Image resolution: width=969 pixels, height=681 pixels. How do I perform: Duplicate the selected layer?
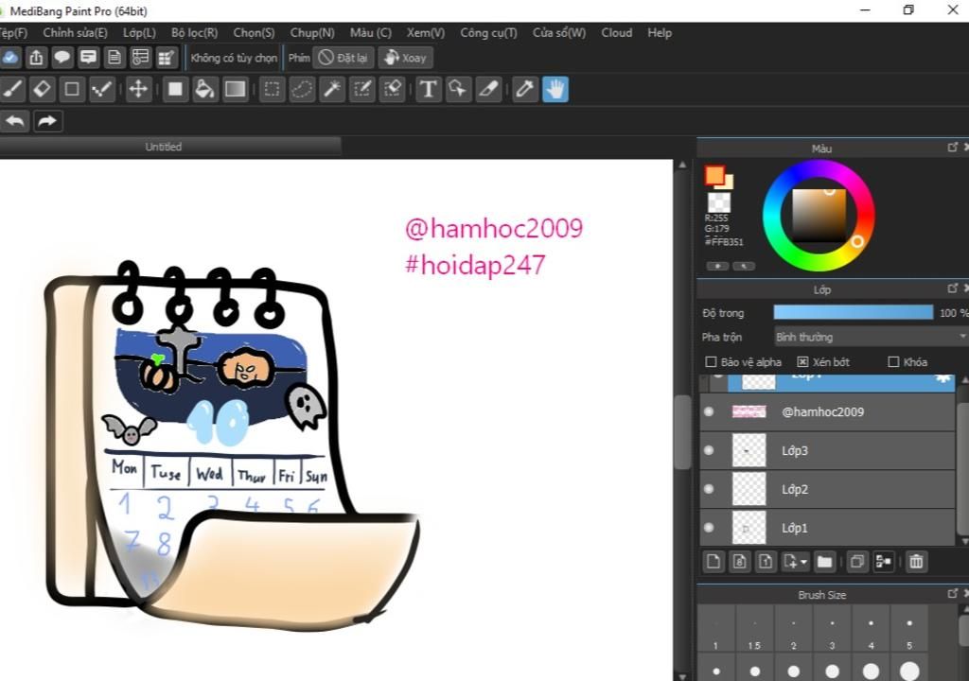(857, 562)
